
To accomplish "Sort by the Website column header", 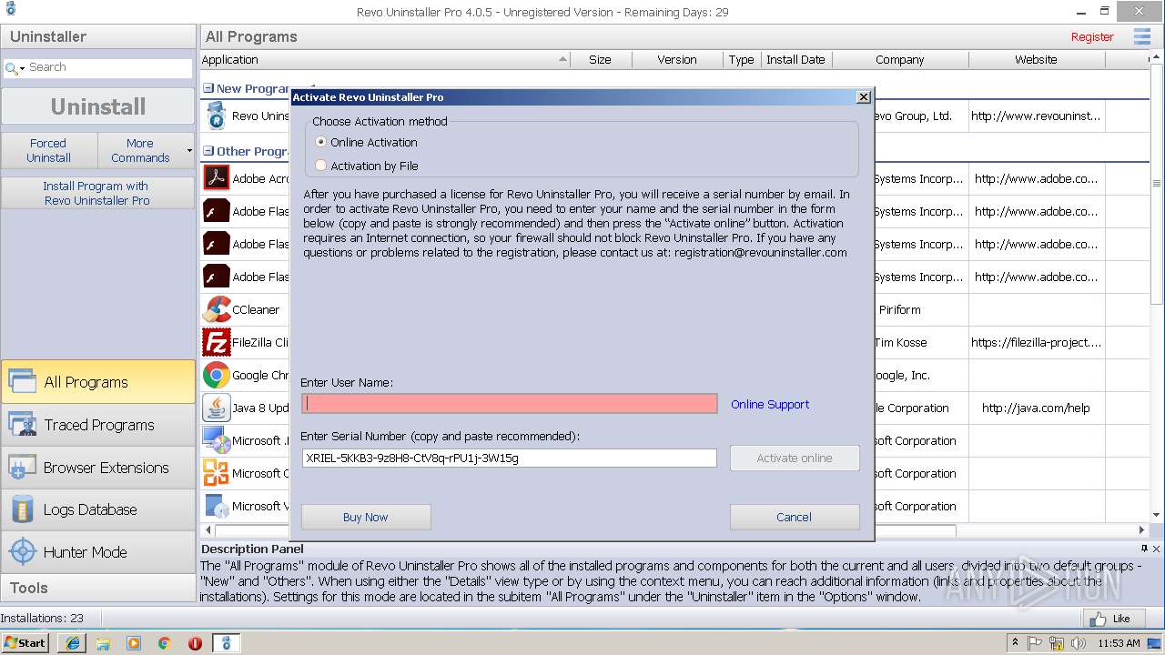I will pos(1036,59).
